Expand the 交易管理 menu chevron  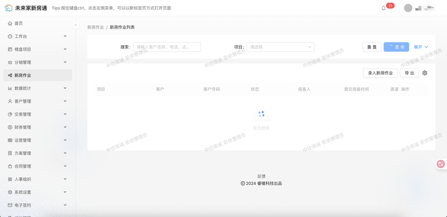pos(65,114)
